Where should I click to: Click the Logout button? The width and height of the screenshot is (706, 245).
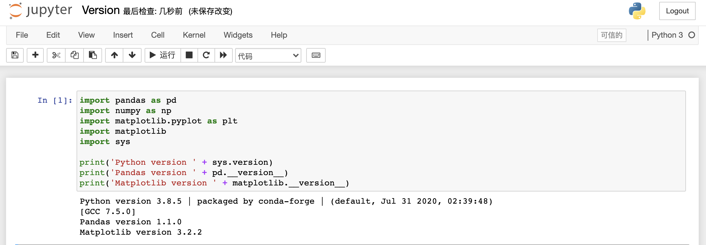pyautogui.click(x=677, y=11)
